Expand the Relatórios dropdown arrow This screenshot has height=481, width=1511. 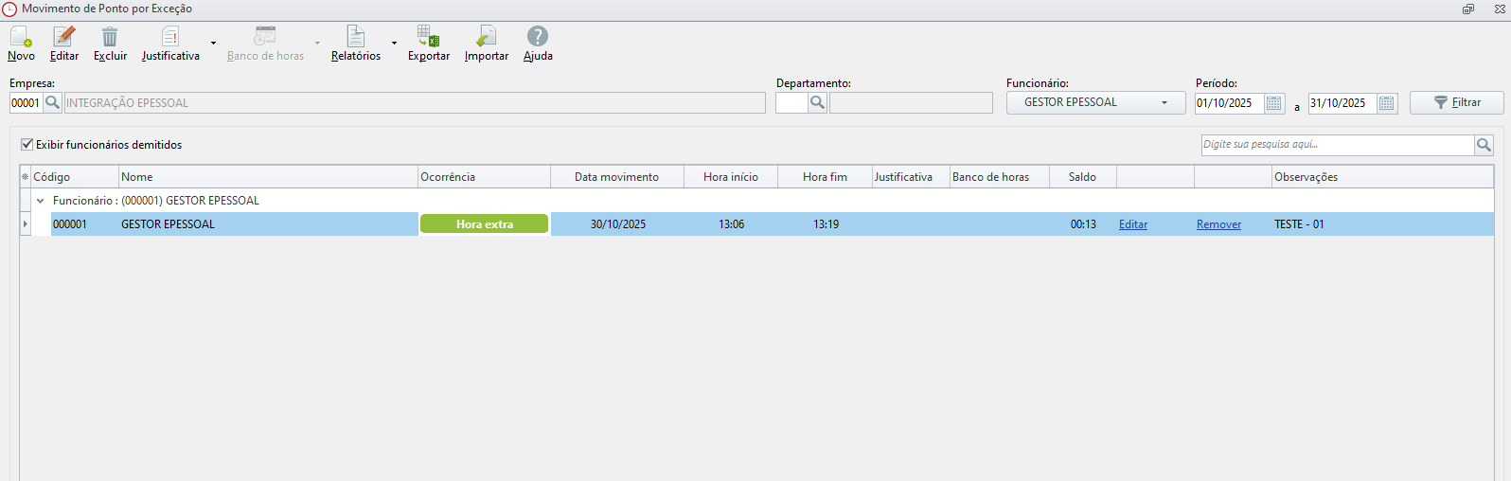[394, 44]
